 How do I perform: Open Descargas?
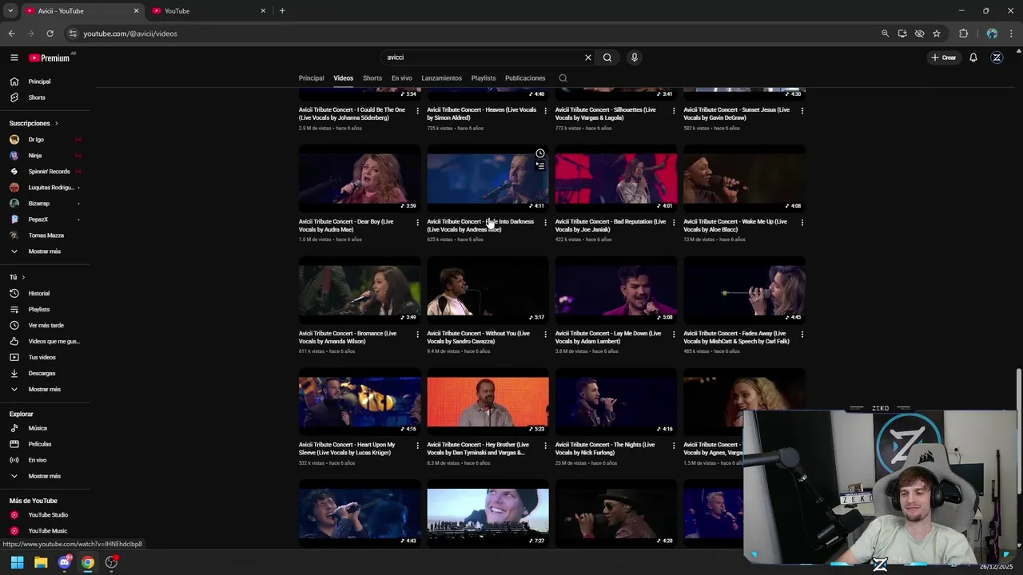[x=45, y=374]
